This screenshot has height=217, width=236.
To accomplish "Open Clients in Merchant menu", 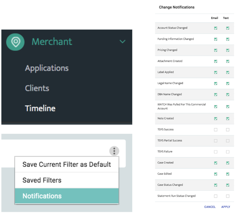I will click(37, 88).
